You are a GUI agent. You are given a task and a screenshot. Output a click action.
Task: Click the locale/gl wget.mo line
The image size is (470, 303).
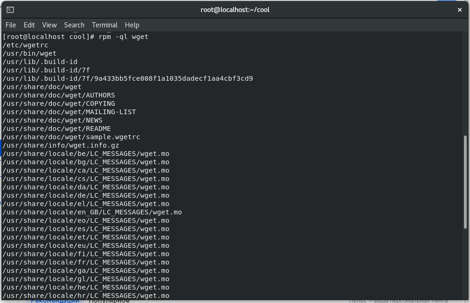click(86, 280)
